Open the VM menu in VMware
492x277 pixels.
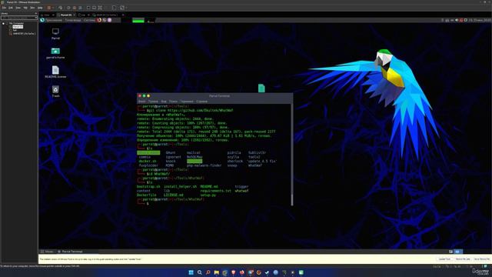(25, 8)
